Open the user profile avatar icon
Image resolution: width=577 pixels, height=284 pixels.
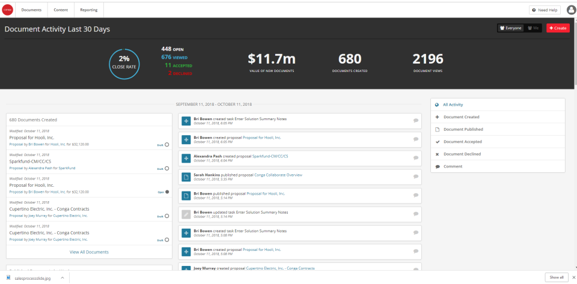(x=571, y=10)
